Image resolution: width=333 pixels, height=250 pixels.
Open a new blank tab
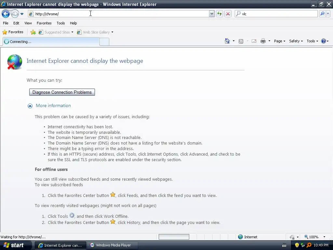click(104, 42)
